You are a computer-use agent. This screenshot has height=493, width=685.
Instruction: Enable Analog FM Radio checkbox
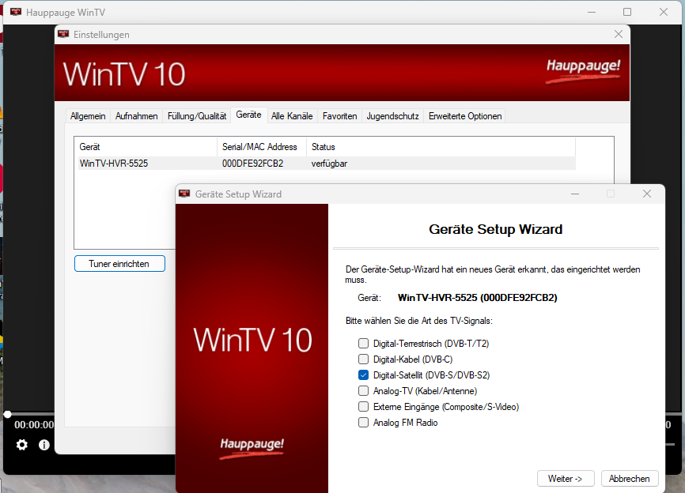point(364,423)
